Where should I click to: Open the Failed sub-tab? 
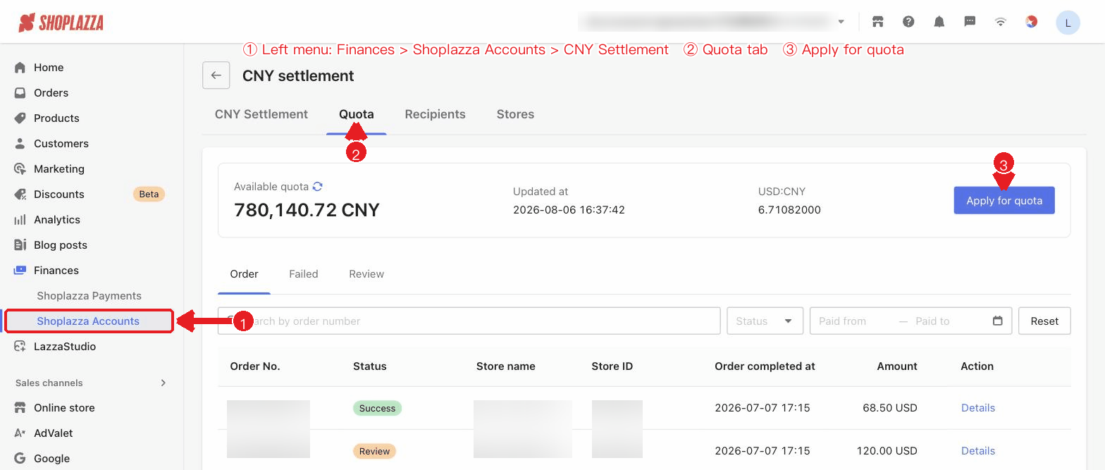304,274
